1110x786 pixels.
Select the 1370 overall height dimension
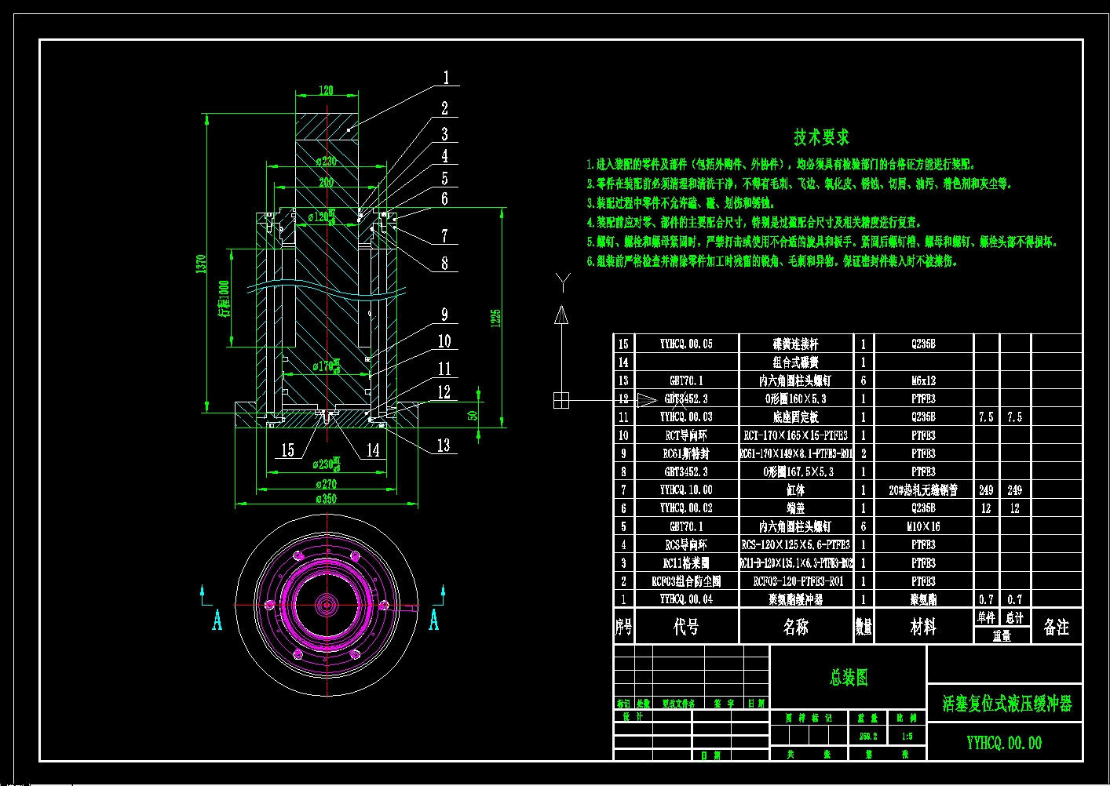tap(201, 264)
